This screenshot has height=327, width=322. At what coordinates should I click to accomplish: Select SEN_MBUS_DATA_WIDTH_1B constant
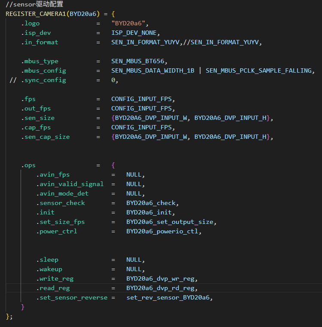point(153,71)
